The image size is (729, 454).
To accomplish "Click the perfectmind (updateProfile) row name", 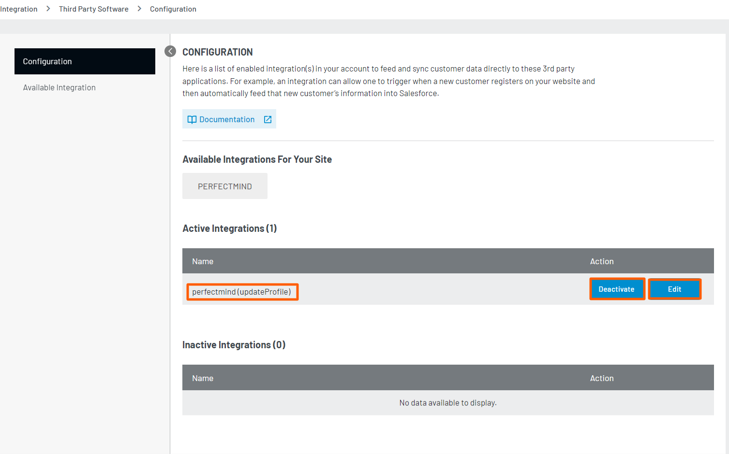I will 241,292.
